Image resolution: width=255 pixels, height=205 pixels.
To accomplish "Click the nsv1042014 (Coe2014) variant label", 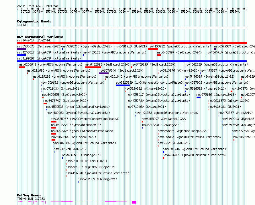I will tap(34, 40).
